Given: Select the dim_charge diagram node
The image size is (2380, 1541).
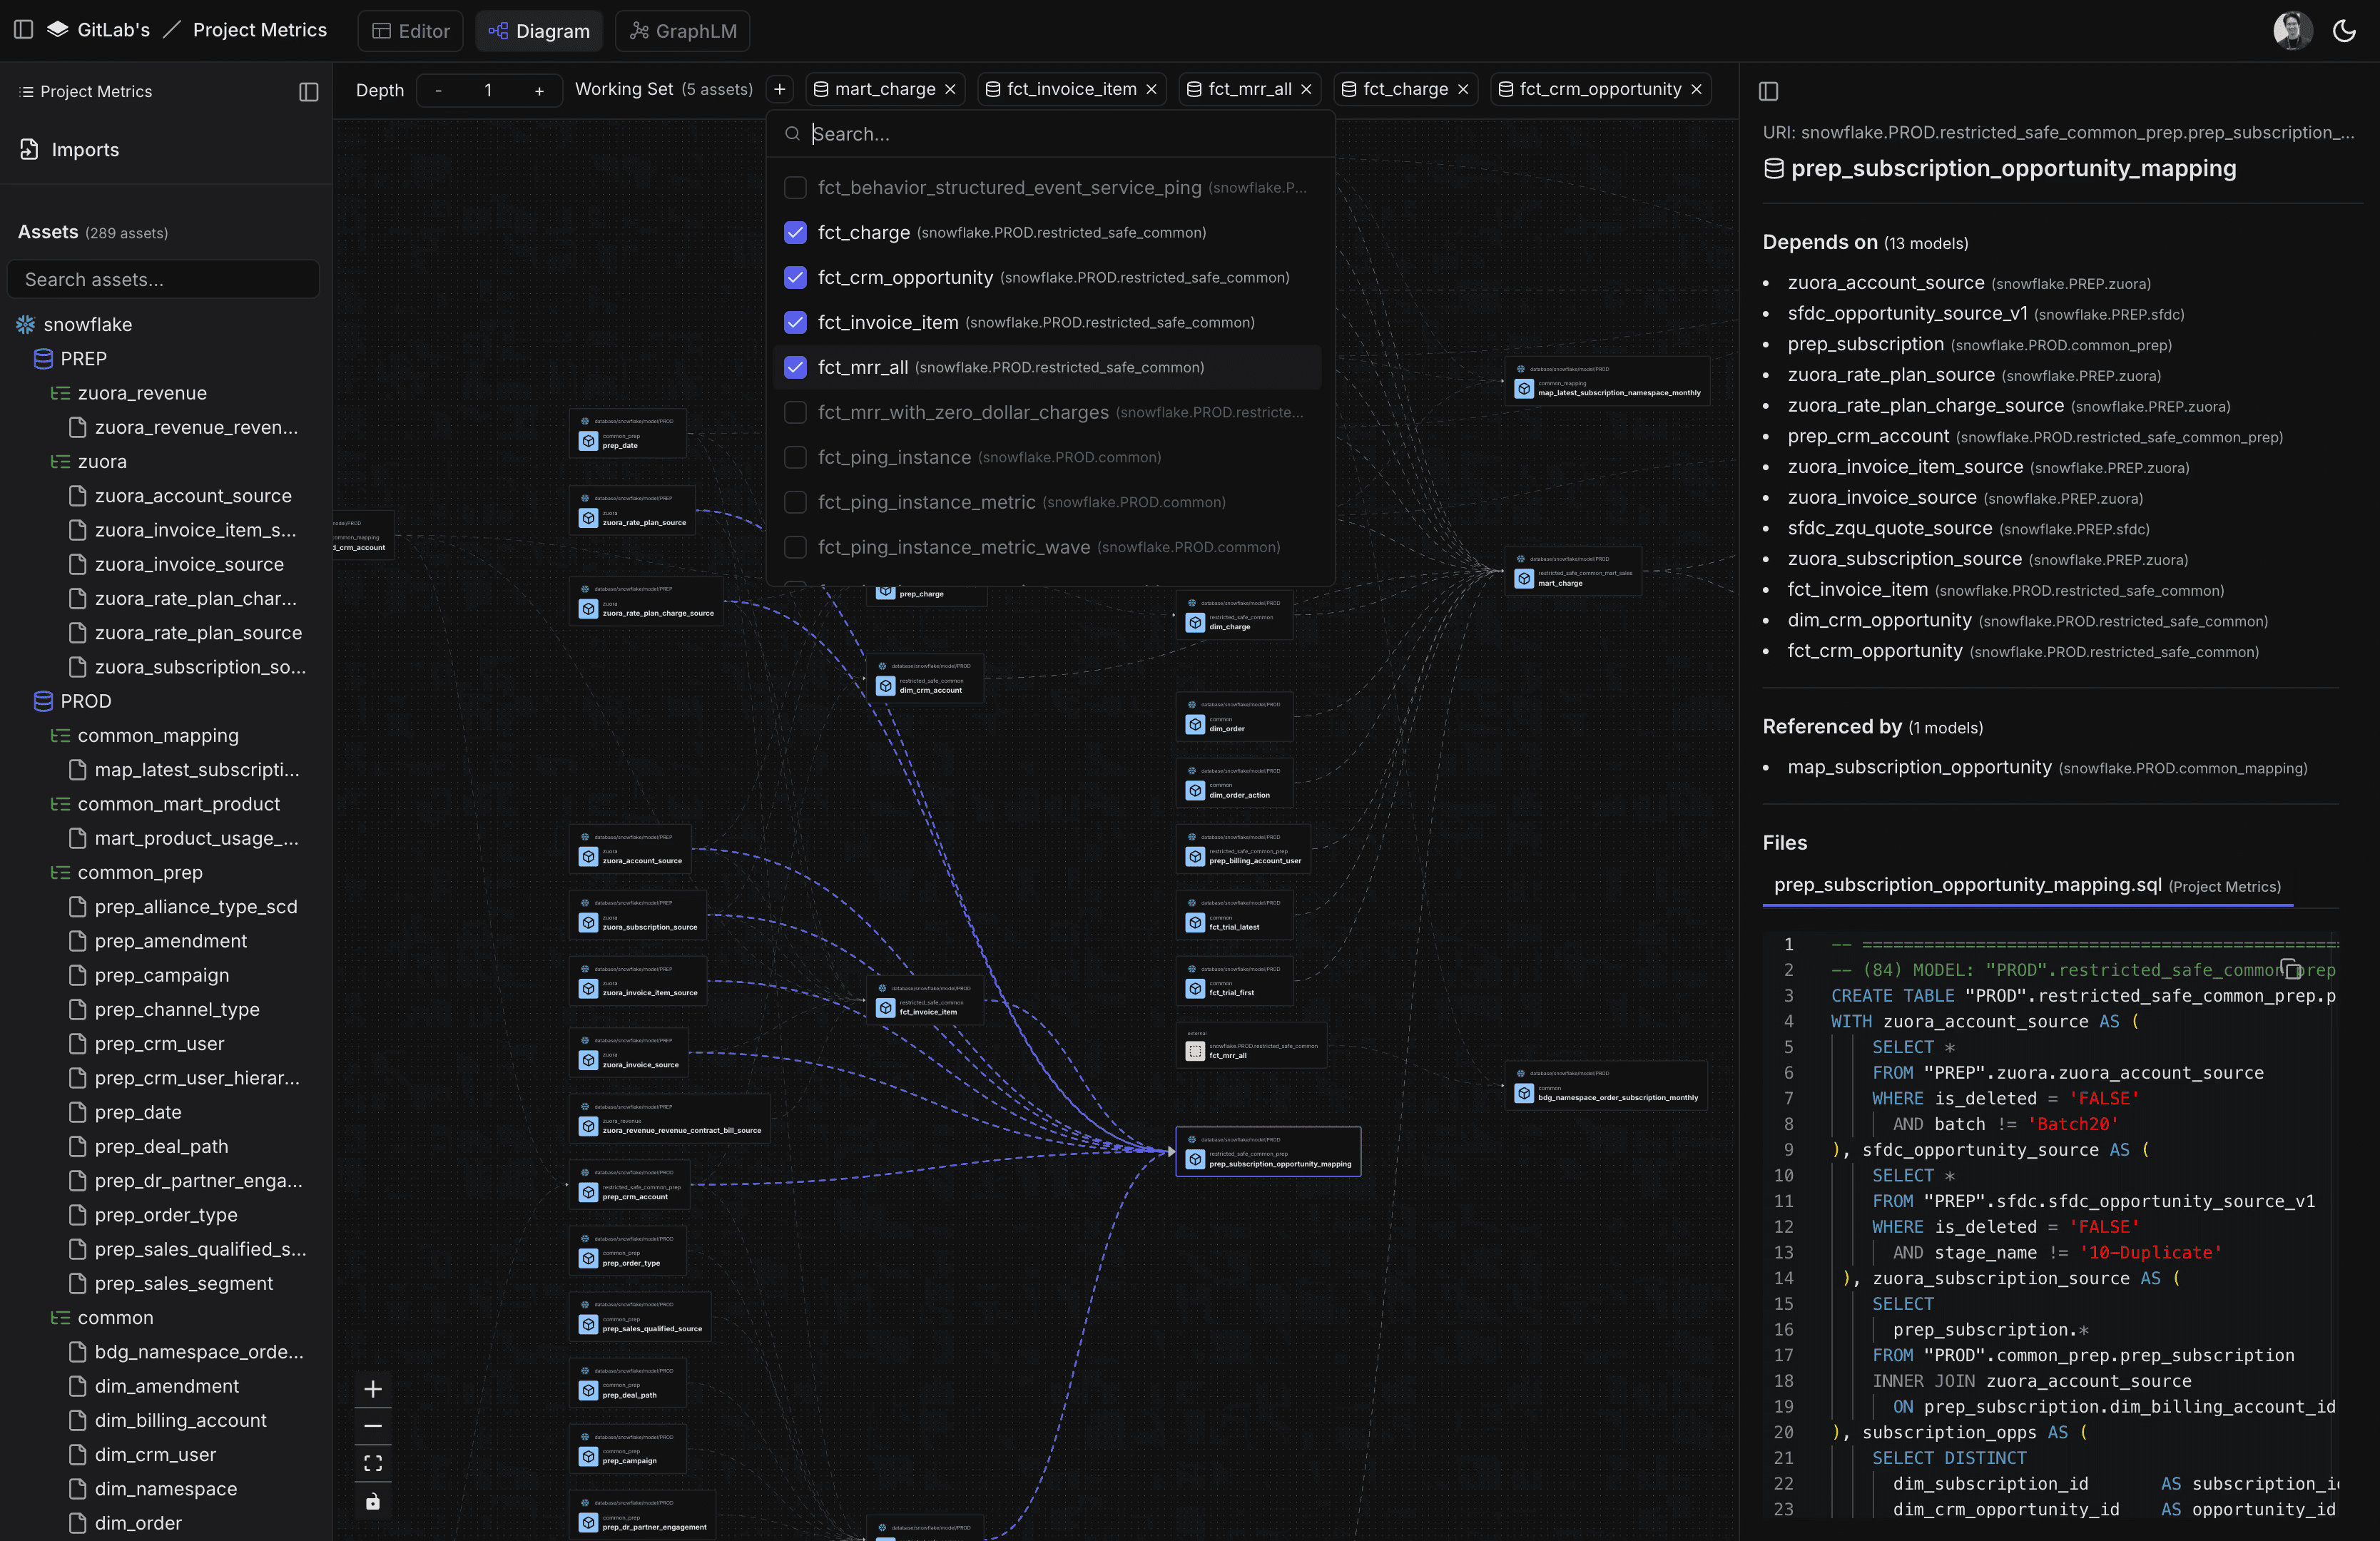Looking at the screenshot, I should pyautogui.click(x=1235, y=615).
